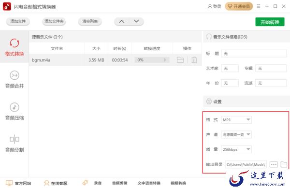The width and height of the screenshot is (290, 188).
Task: Open the 声道 channel dropdown
Action: (236, 134)
